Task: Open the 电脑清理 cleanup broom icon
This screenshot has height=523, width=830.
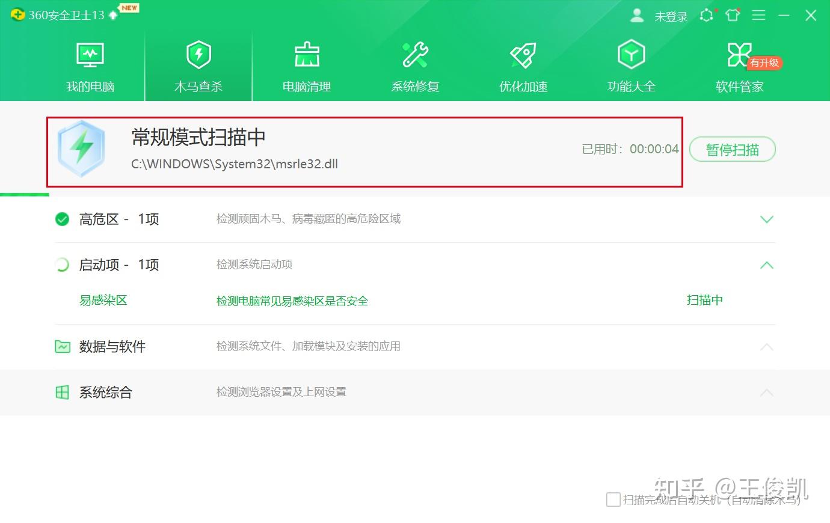Action: pyautogui.click(x=306, y=54)
